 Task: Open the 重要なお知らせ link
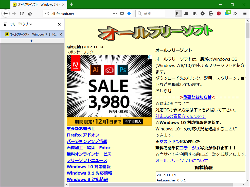(80, 129)
